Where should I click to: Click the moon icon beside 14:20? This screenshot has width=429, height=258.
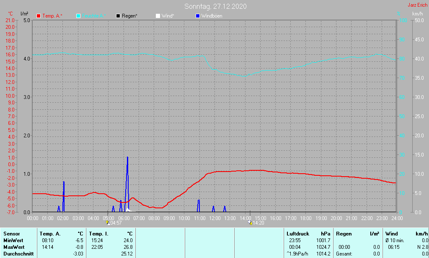point(250,223)
